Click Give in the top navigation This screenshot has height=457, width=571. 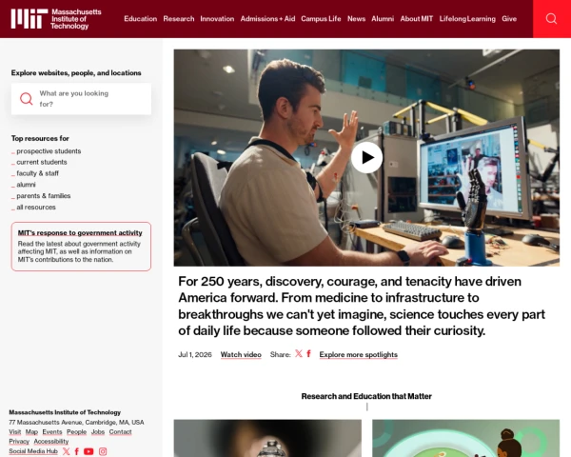tap(509, 19)
